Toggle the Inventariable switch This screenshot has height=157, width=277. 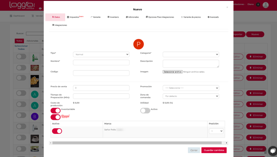(x=56, y=111)
